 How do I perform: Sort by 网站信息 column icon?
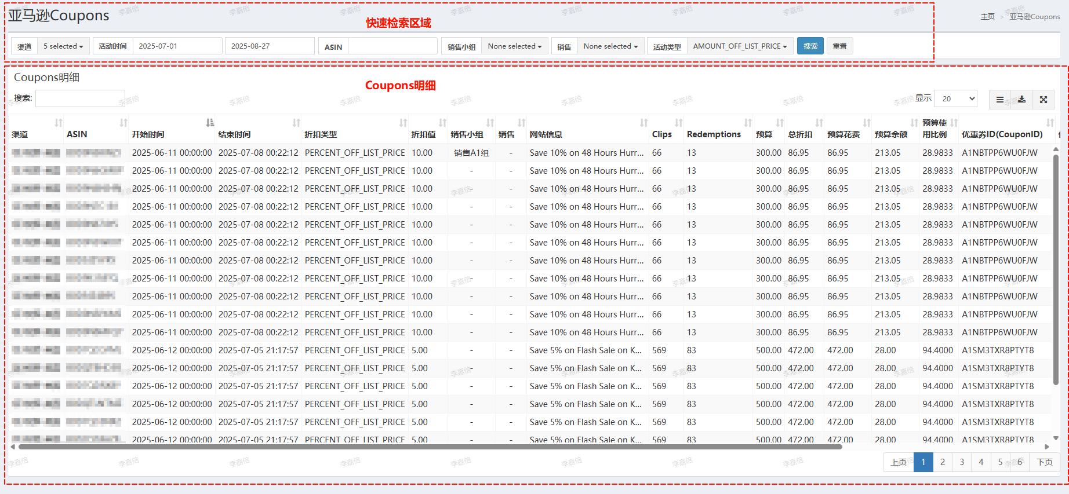(x=643, y=123)
